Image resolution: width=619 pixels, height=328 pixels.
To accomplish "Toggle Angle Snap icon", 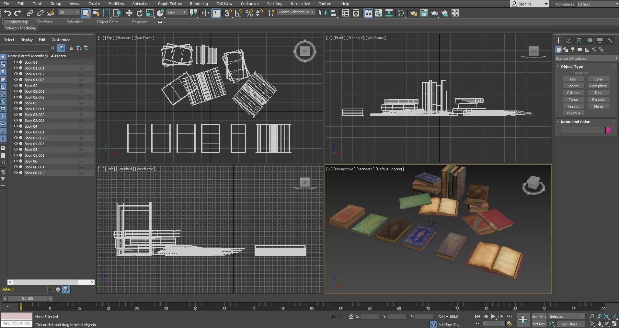I will [x=239, y=13].
